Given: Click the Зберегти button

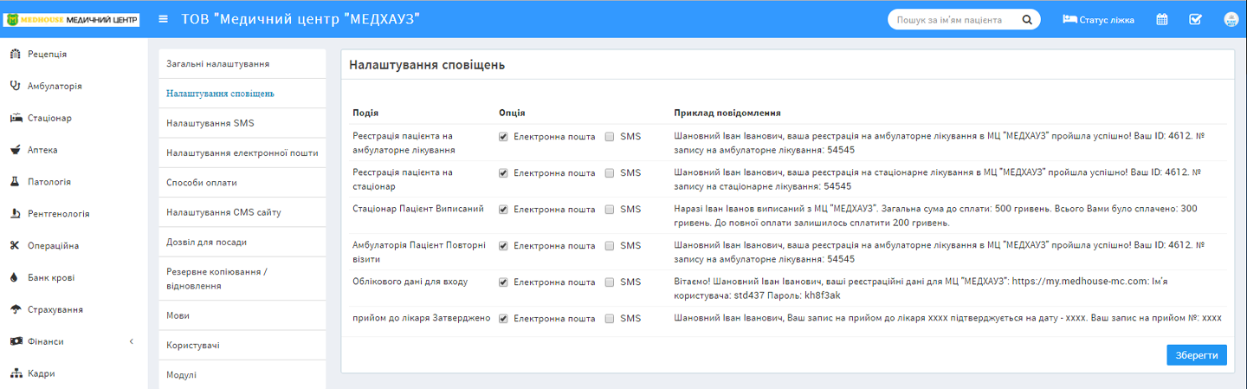Looking at the screenshot, I should click(x=1197, y=355).
